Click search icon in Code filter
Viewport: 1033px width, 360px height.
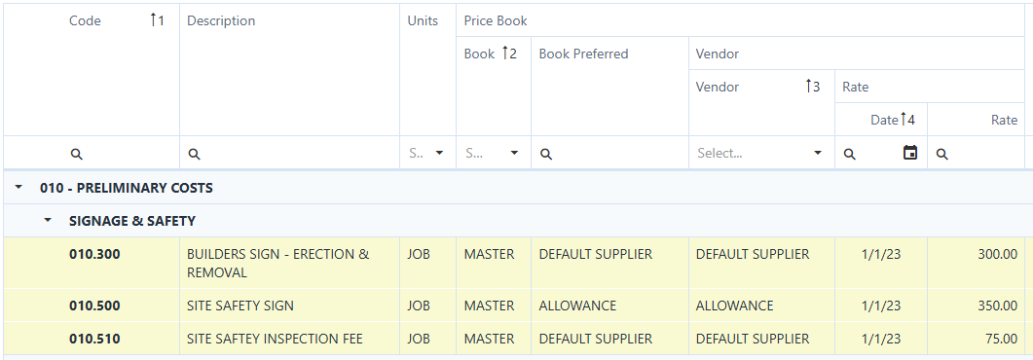pyautogui.click(x=76, y=154)
